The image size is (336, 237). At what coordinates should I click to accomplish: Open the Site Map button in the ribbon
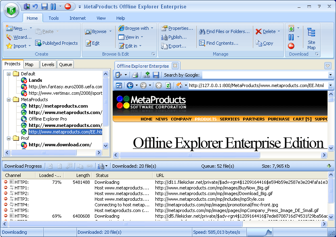pos(311,38)
